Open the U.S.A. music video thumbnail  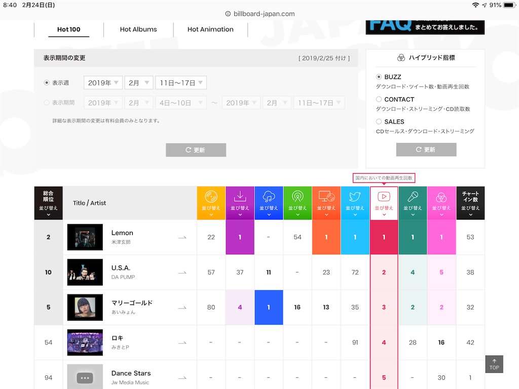pyautogui.click(x=85, y=272)
